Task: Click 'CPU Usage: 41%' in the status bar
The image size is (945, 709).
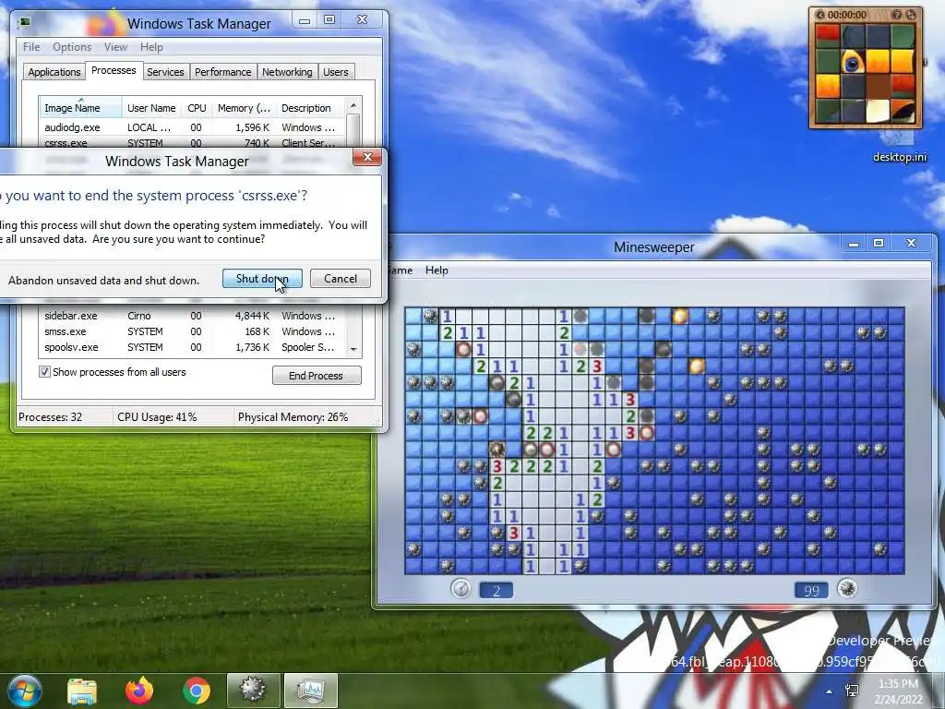Action: tap(157, 416)
